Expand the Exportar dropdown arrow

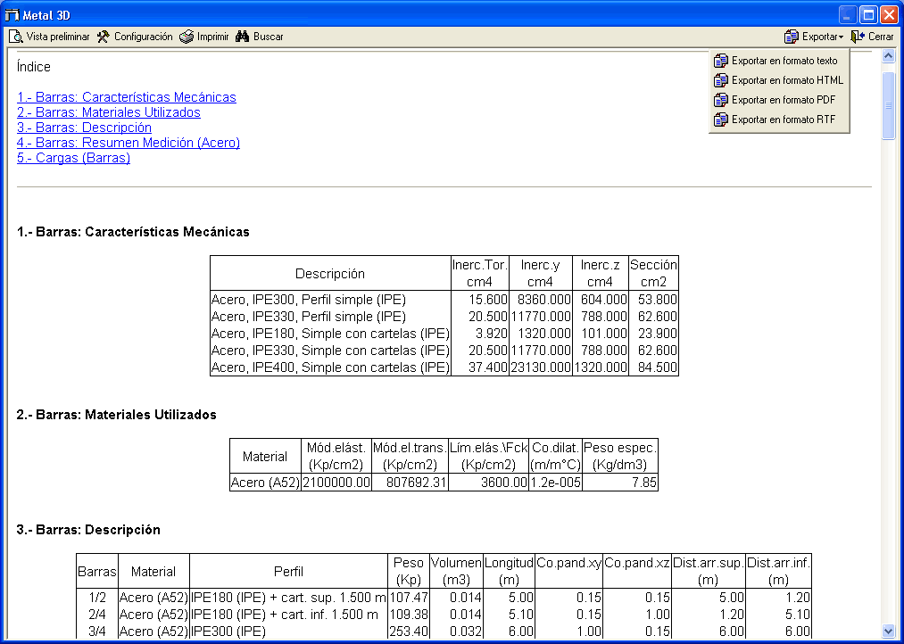[842, 37]
